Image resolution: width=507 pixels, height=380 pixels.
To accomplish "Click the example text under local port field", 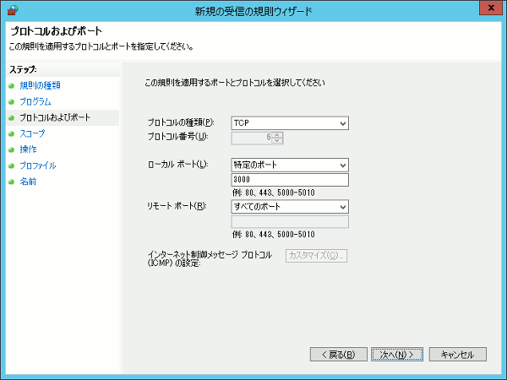I will [274, 193].
